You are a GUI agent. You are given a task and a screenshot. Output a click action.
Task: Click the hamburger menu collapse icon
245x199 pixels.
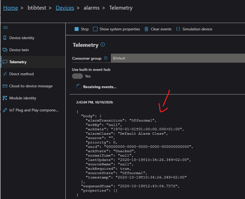click(5, 27)
